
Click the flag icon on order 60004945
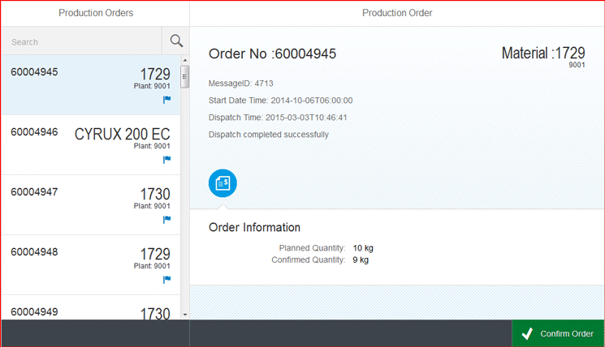[x=166, y=100]
